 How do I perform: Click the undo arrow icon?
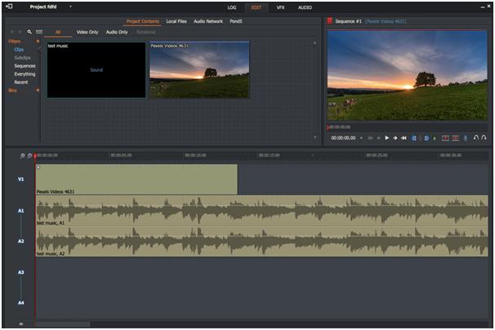coord(475,137)
